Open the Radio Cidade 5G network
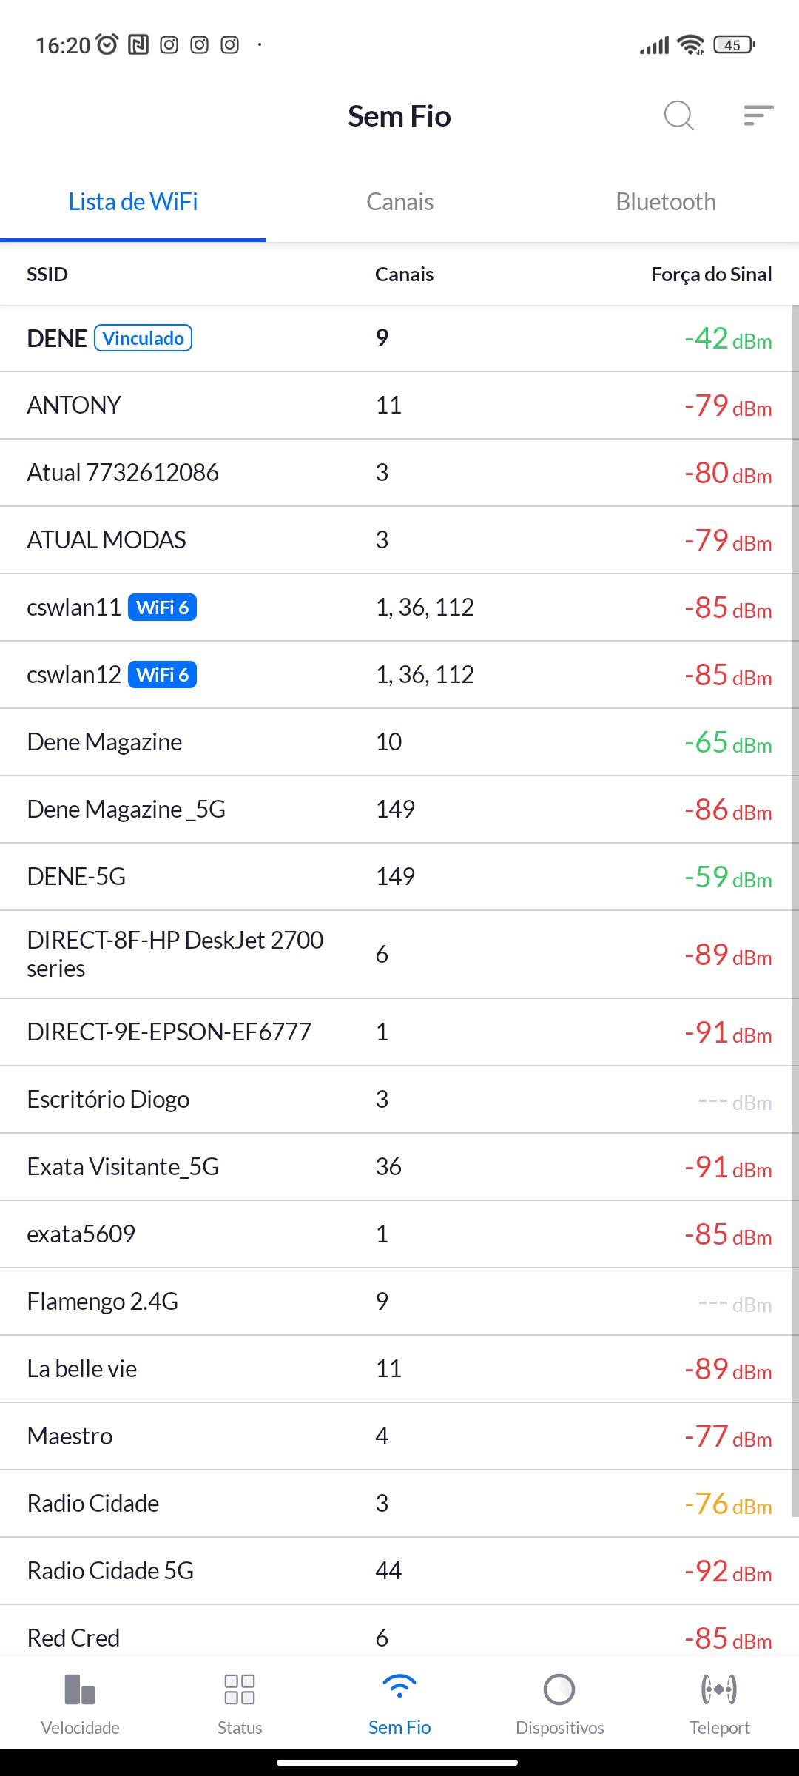The width and height of the screenshot is (799, 1776). tap(399, 1570)
